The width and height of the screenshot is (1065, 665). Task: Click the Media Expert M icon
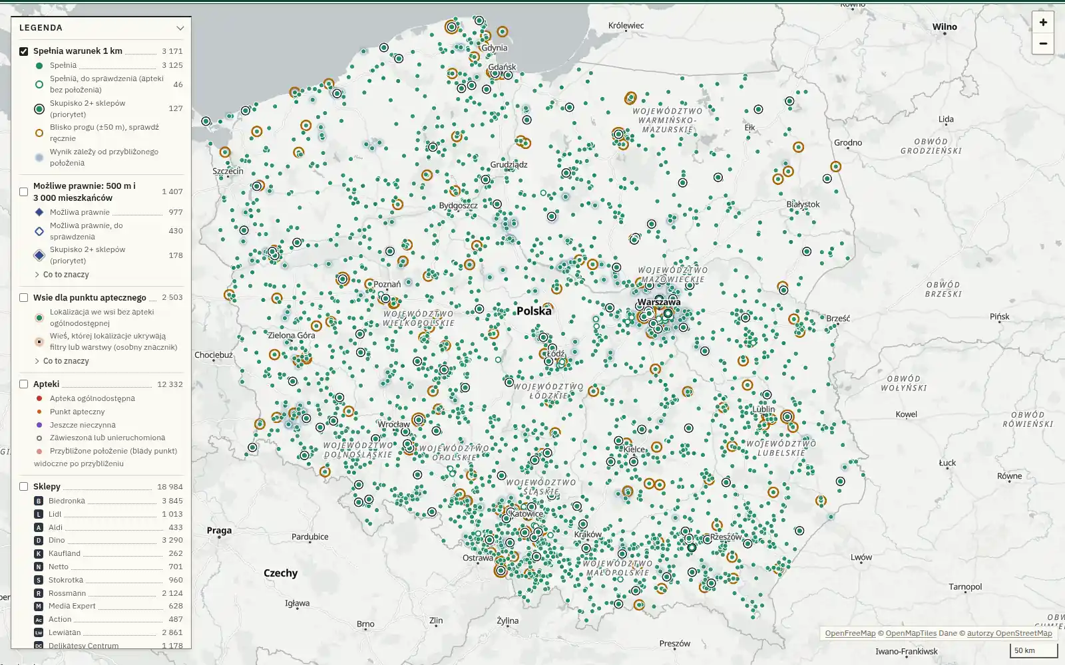pyautogui.click(x=39, y=606)
